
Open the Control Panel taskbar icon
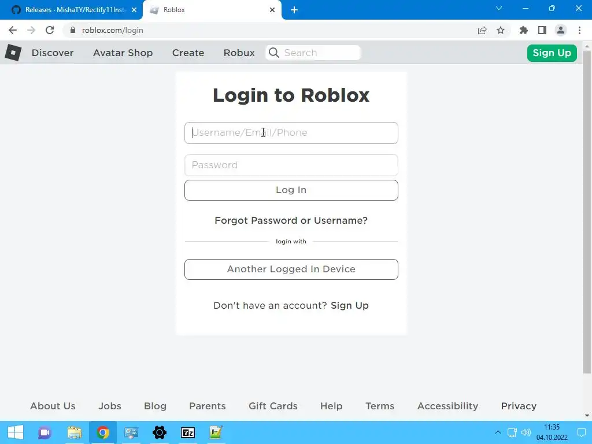tap(131, 432)
